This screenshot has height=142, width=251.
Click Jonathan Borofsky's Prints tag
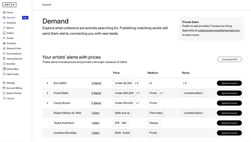pyautogui.click(x=153, y=133)
